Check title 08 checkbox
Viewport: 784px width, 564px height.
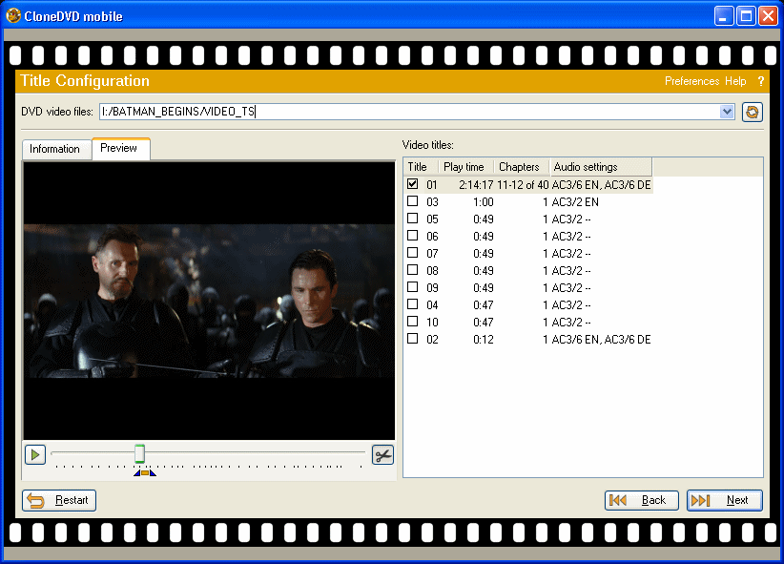pyautogui.click(x=412, y=270)
